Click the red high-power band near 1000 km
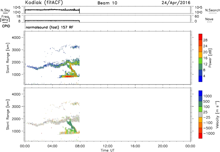The width and height of the screenshot is (220, 152). [x=69, y=76]
